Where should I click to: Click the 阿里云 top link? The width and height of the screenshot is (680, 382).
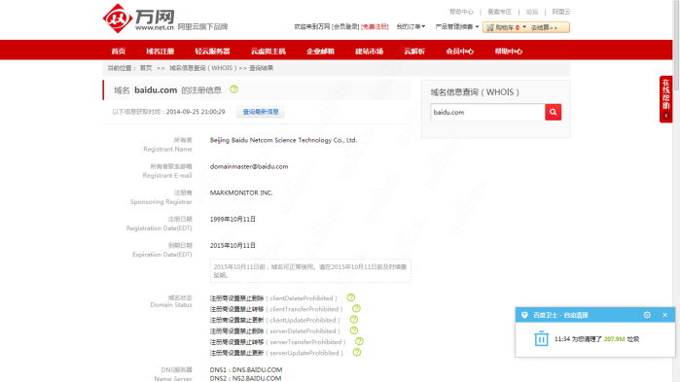pyautogui.click(x=561, y=12)
